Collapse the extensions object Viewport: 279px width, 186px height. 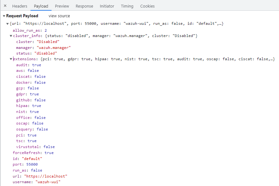(11, 59)
